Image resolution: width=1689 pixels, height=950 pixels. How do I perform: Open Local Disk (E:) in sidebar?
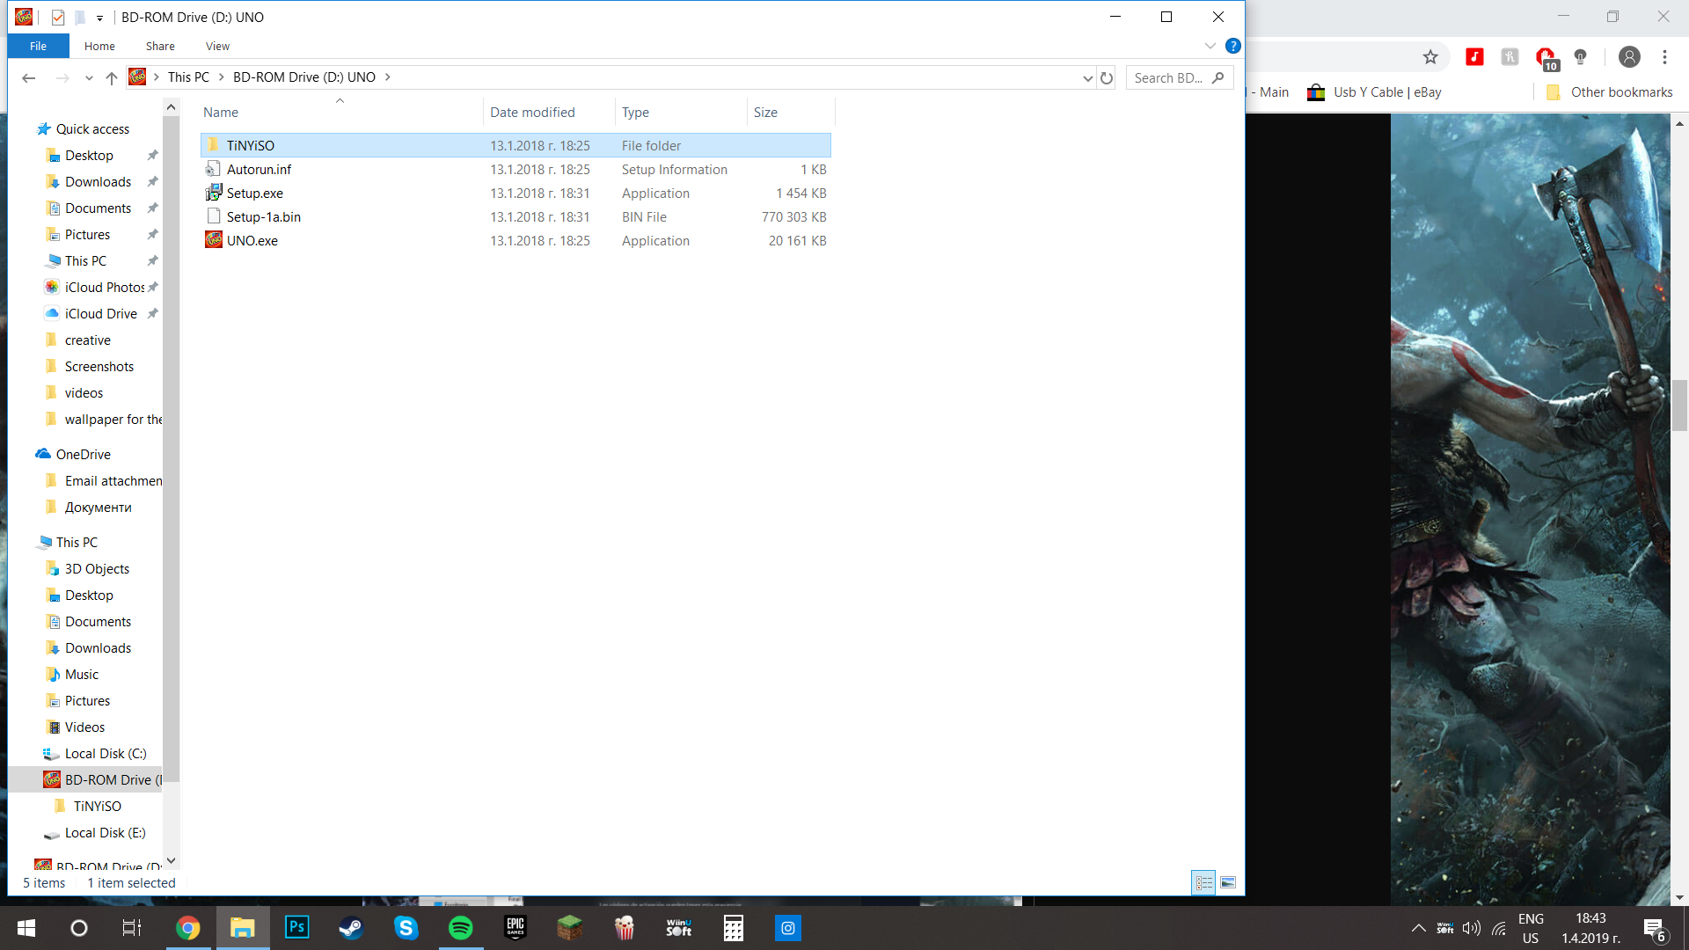[105, 833]
